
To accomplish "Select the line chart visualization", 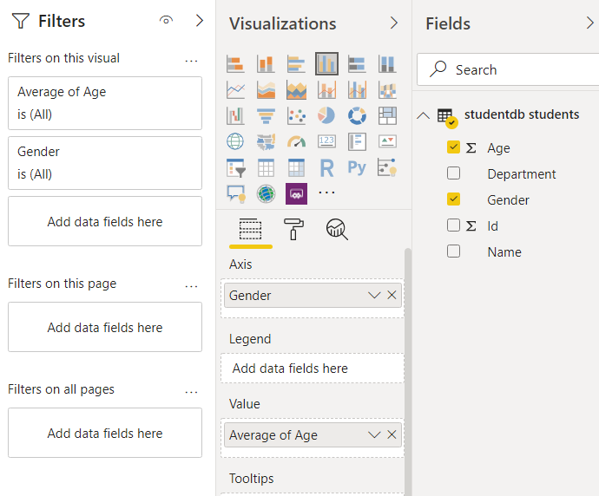I will (x=235, y=89).
